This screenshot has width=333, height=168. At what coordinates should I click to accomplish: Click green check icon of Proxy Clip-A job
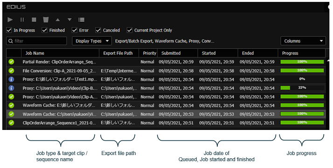[11, 97]
